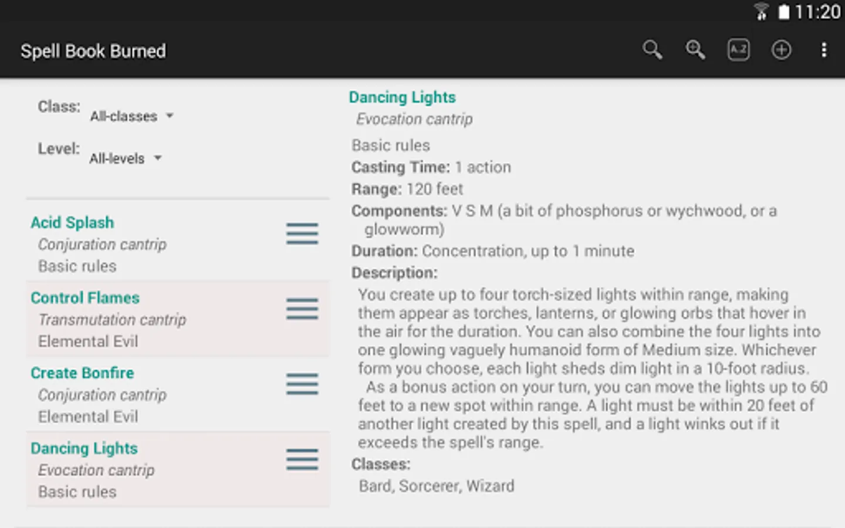Select Acid Splash in spell list
Viewport: 845px width, 528px height.
tap(73, 223)
